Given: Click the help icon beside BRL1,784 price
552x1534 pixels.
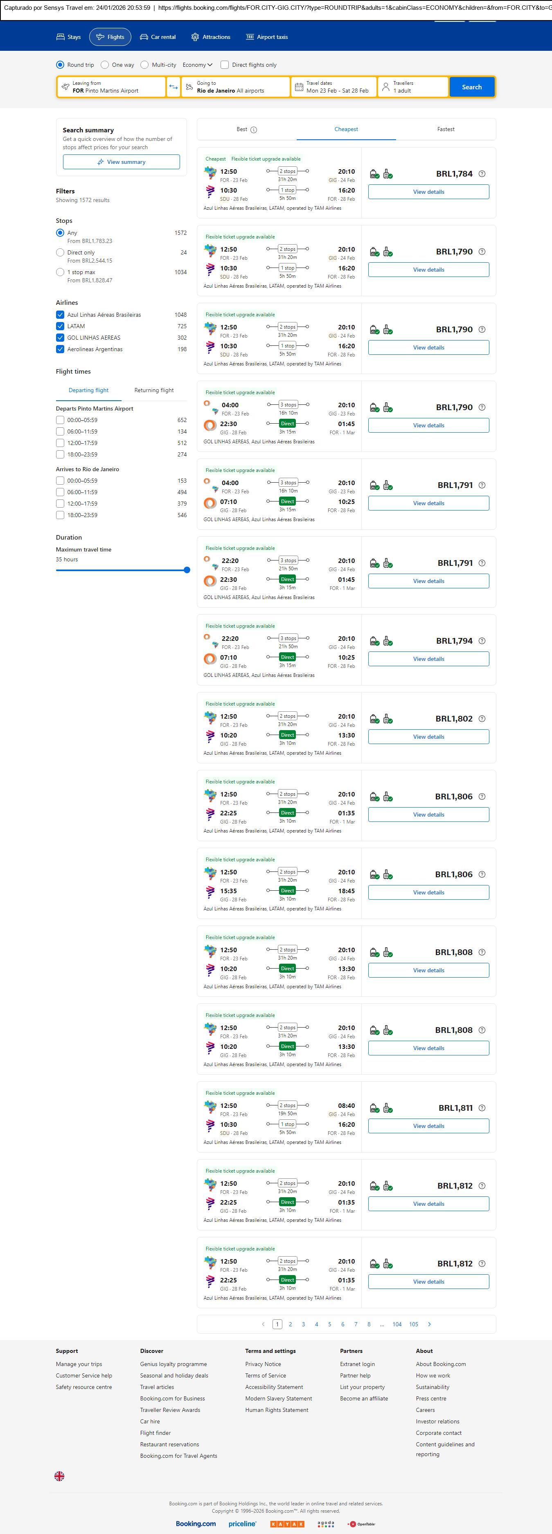Looking at the screenshot, I should tap(482, 174).
